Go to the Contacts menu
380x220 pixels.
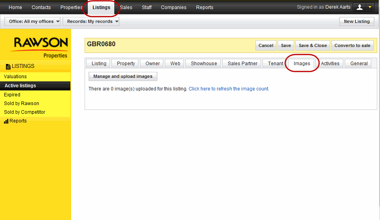(41, 8)
